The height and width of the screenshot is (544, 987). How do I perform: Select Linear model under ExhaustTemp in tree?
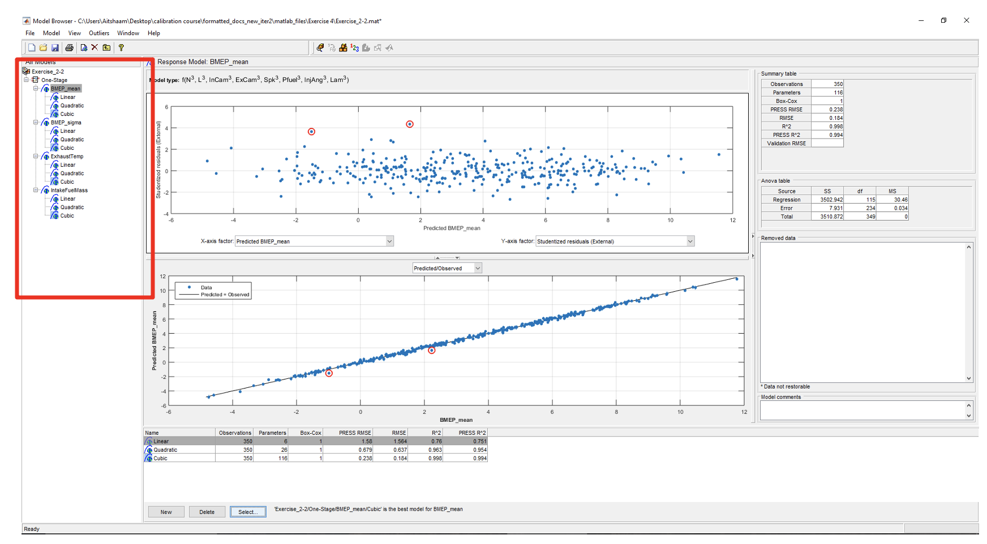pos(68,165)
